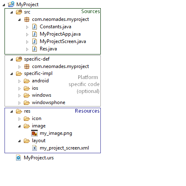Click the MyProject project icon

click(11, 4)
